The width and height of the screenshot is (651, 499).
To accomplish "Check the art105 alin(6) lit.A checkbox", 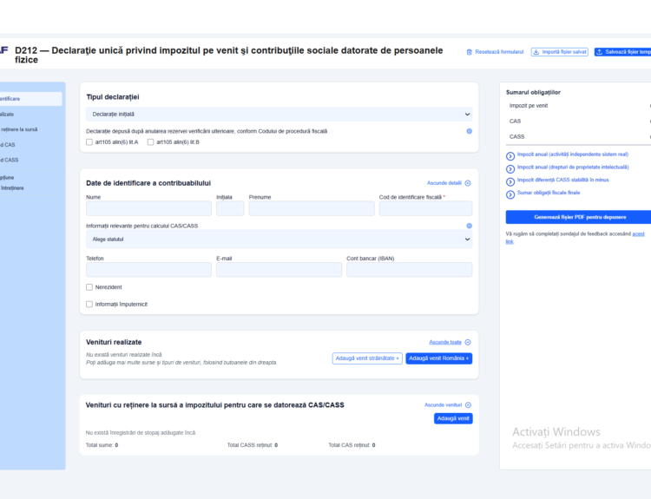I will 89,142.
